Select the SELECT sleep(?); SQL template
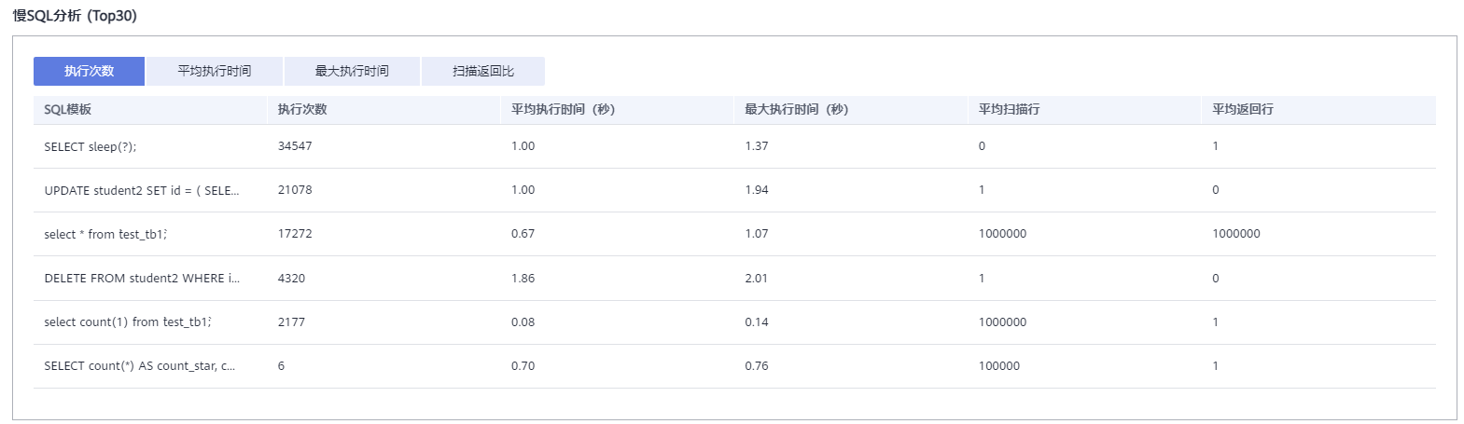1464x424 pixels. 91,146
